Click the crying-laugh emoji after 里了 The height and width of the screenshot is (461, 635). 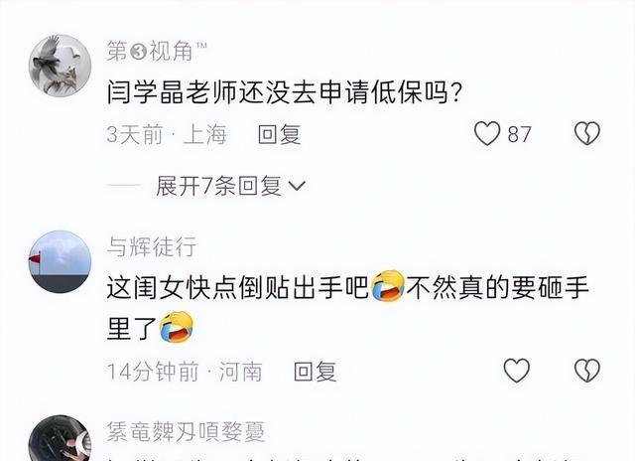tap(177, 327)
